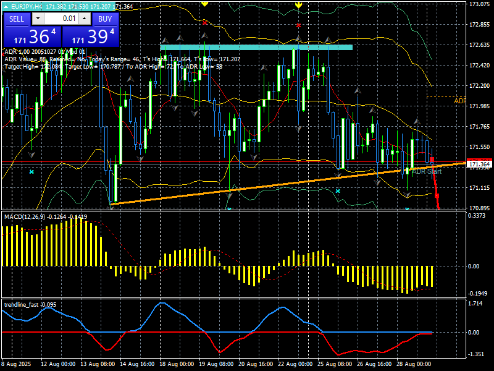Click the '18 Aug 00:00' time label
The height and width of the screenshot is (371, 494).
177,364
